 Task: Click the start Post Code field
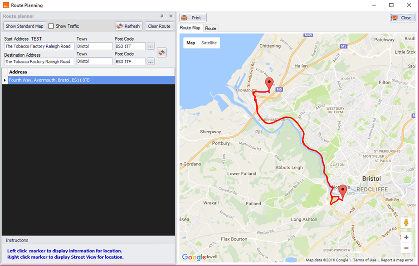click(130, 46)
